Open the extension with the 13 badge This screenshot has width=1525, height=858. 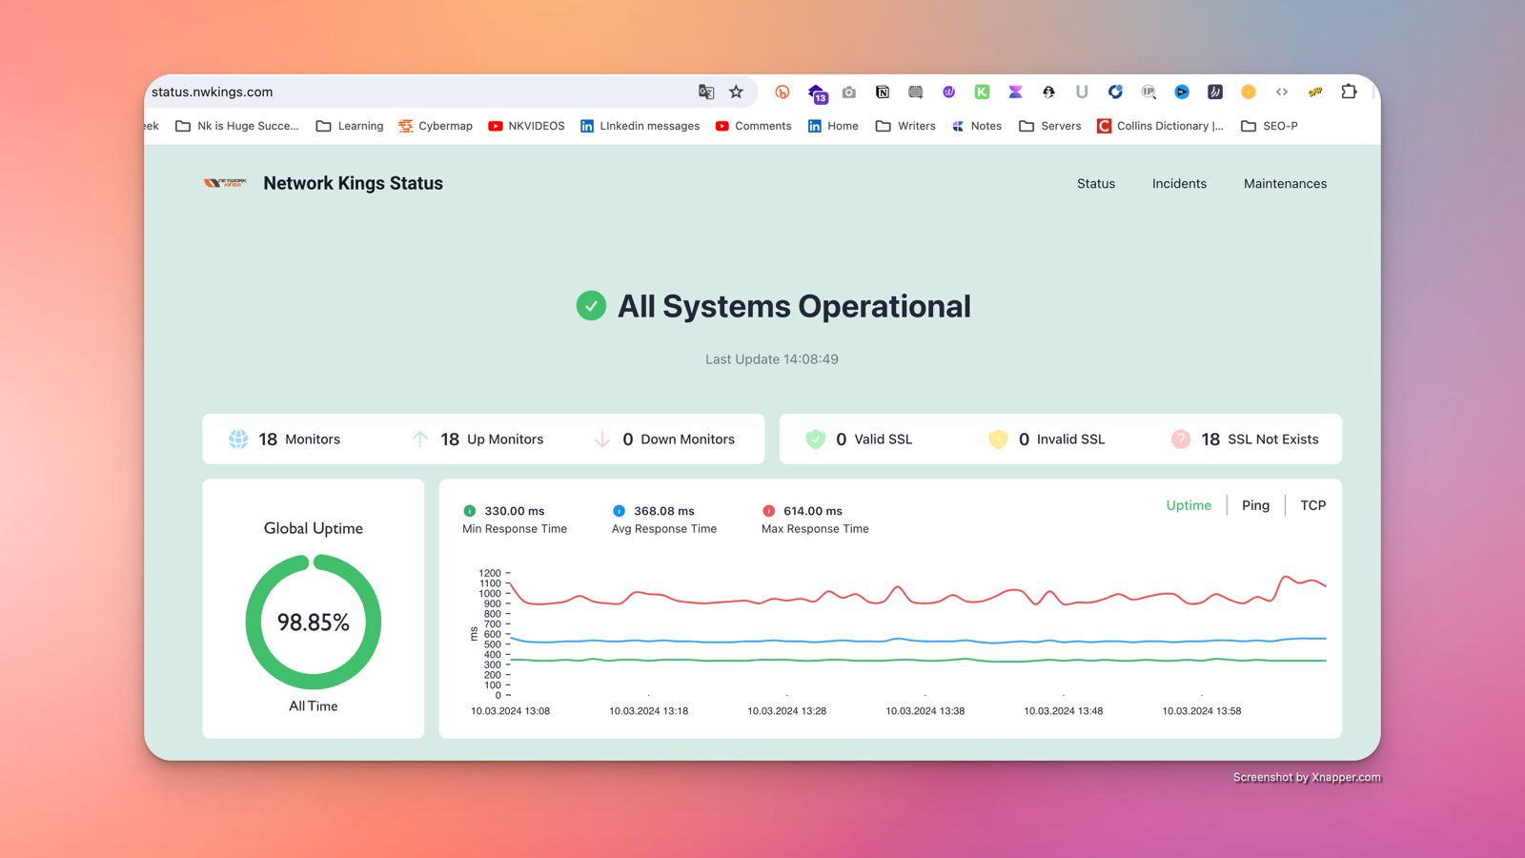[x=817, y=92]
